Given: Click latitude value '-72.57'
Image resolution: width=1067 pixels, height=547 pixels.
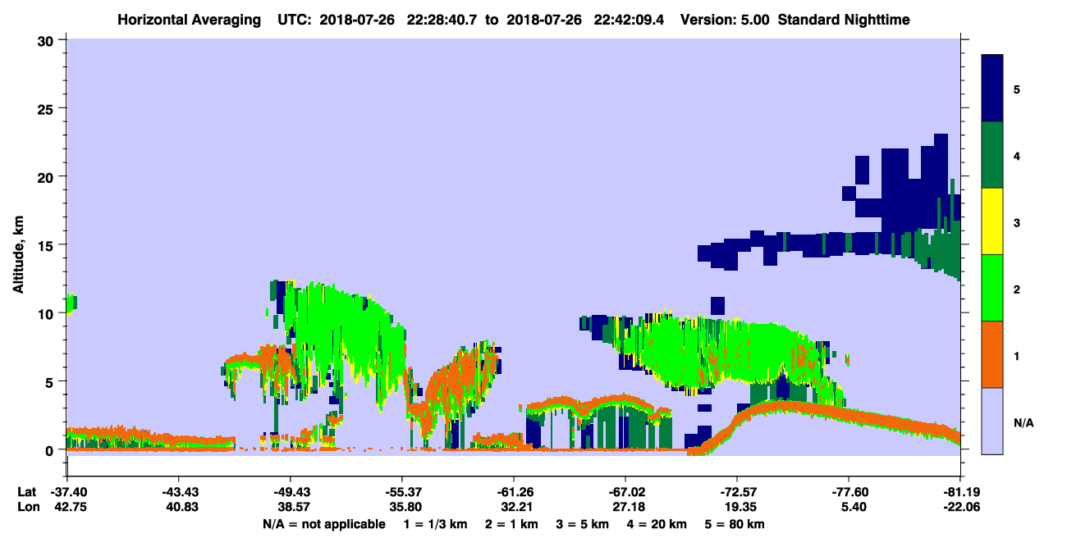Looking at the screenshot, I should (736, 492).
